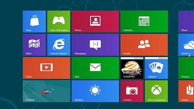Start Internet Explorer from its tile
This screenshot has height=109, width=194.
pos(59,45)
